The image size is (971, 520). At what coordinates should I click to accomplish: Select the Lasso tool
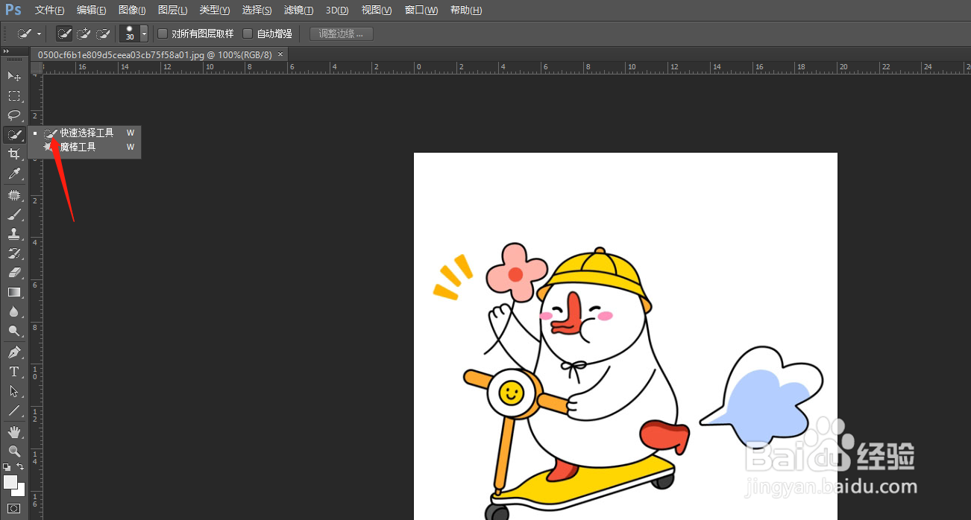(14, 115)
